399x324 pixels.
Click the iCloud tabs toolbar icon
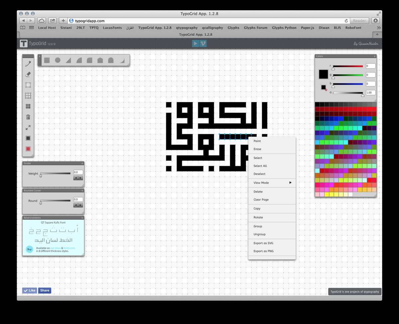click(x=42, y=21)
